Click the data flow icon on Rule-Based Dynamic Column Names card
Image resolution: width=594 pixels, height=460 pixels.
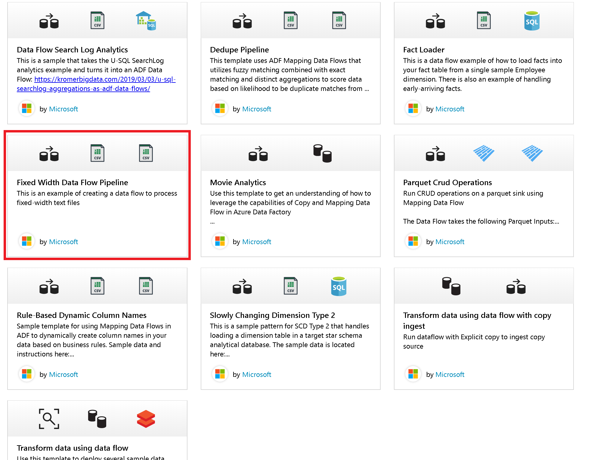coord(49,286)
